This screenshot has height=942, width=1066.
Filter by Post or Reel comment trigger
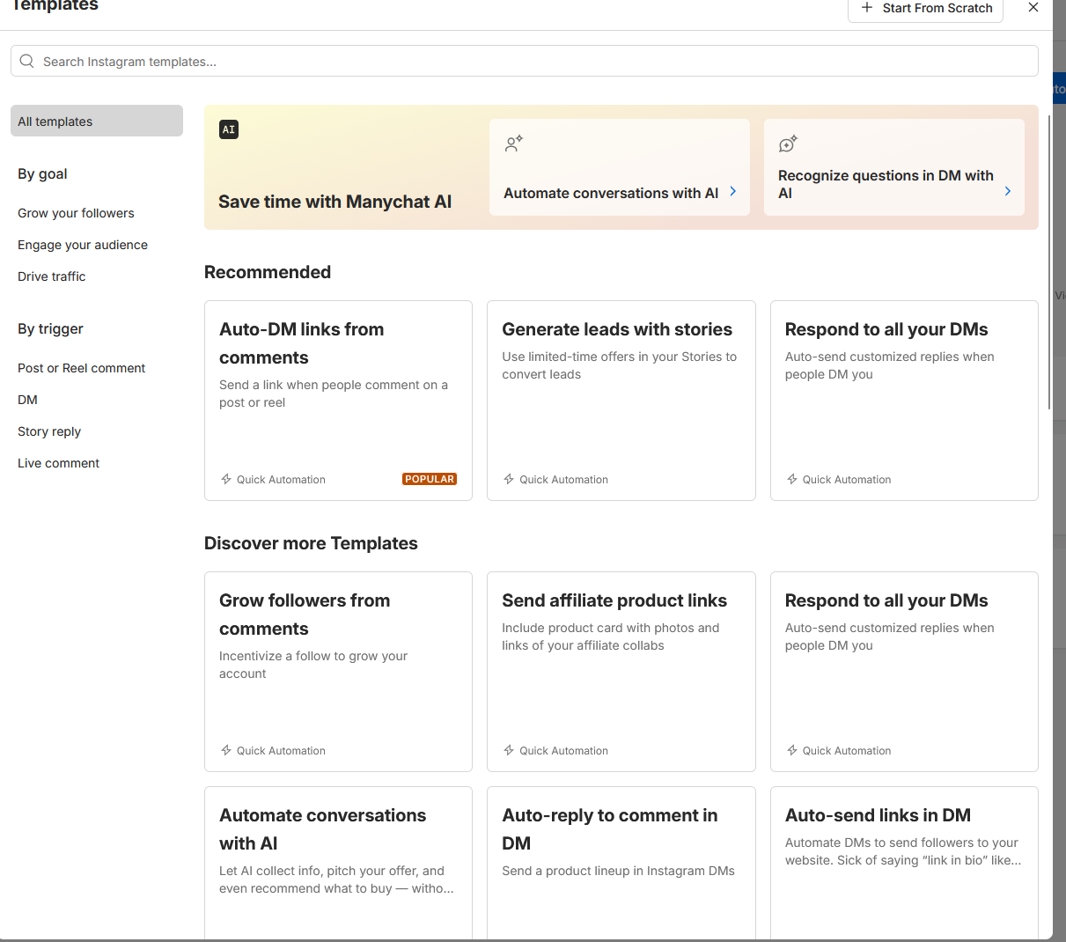coord(82,368)
